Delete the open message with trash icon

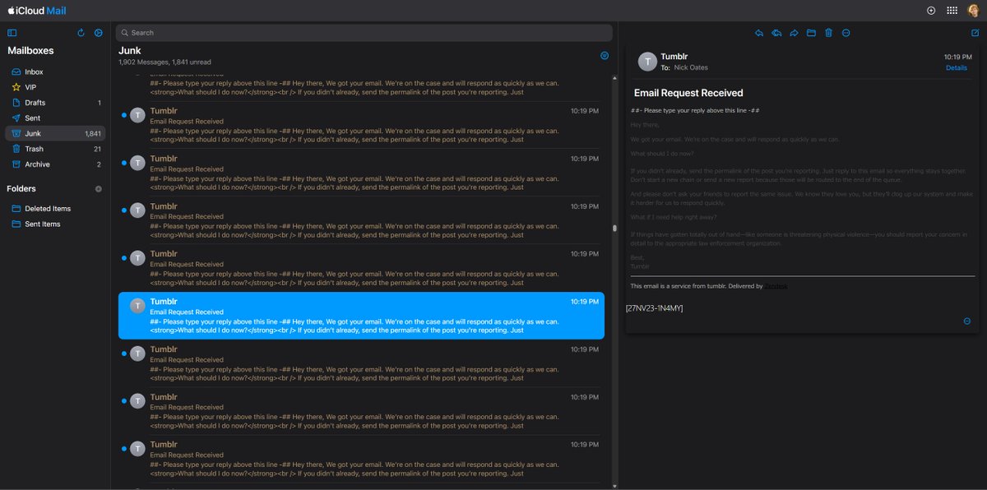click(x=828, y=33)
